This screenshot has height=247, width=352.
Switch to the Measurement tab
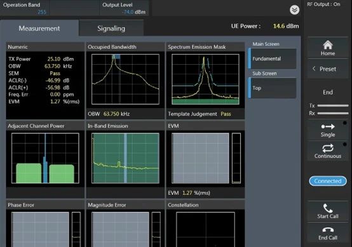[x=39, y=29]
